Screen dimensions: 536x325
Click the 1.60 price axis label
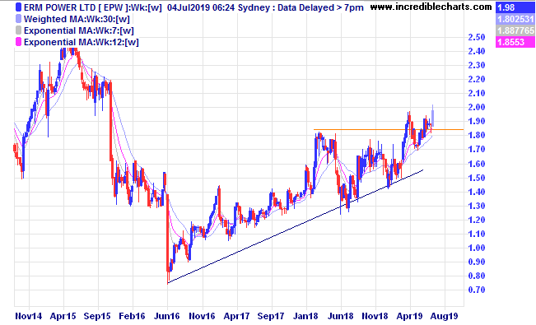pyautogui.click(x=477, y=164)
